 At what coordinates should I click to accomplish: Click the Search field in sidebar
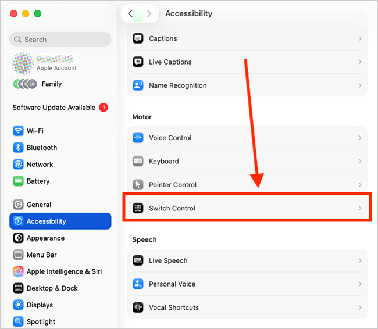60,40
